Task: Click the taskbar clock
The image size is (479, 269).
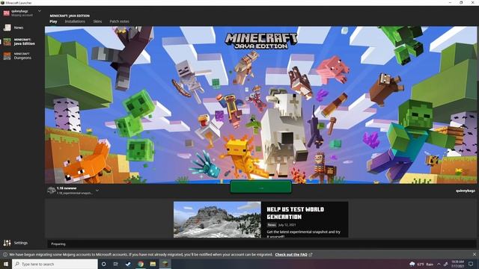Action: (x=457, y=264)
